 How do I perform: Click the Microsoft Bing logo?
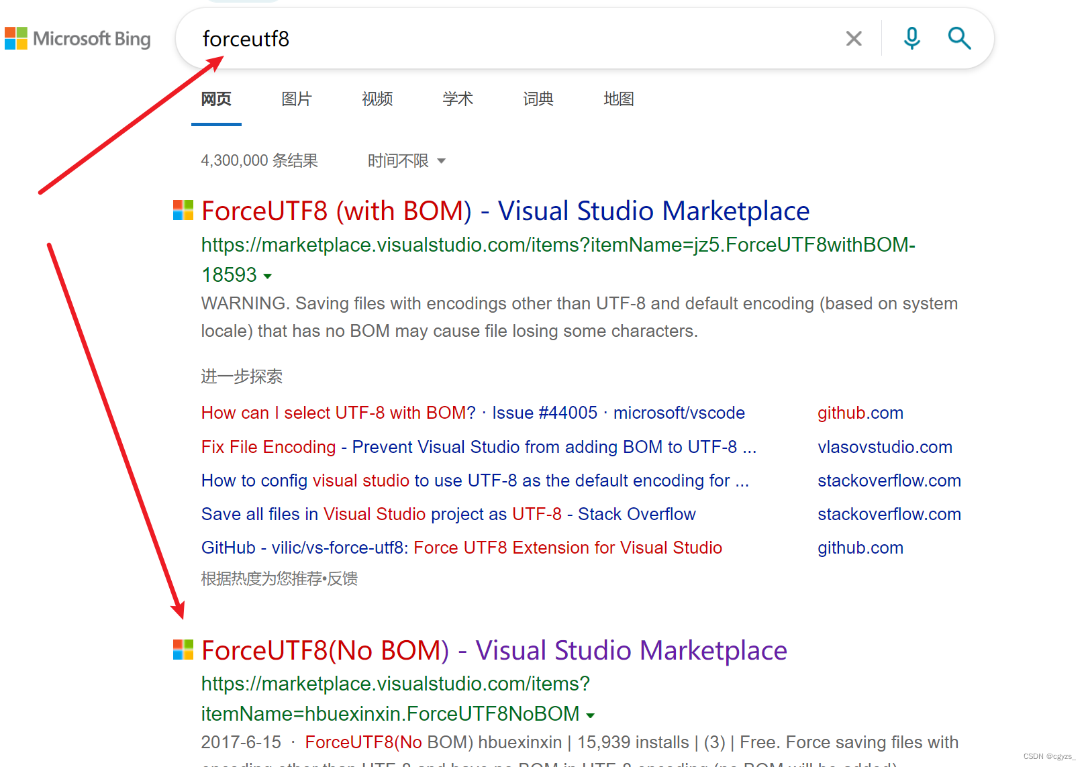pos(78,38)
